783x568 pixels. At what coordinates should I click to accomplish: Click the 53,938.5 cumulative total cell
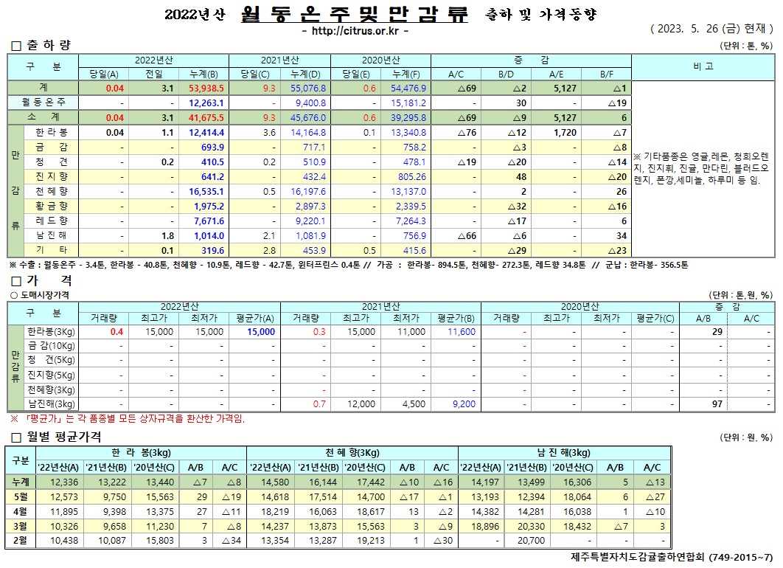pos(203,88)
